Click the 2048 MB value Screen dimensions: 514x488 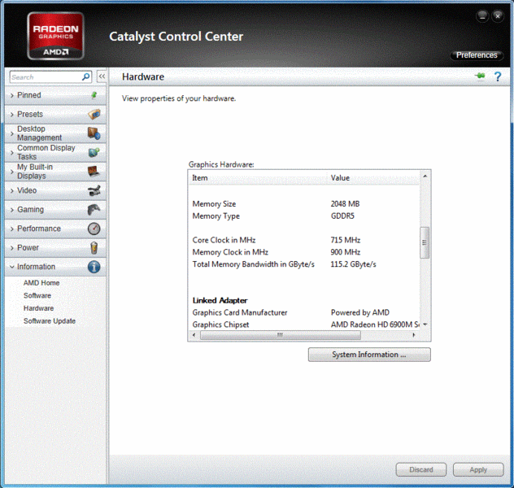pyautogui.click(x=345, y=204)
